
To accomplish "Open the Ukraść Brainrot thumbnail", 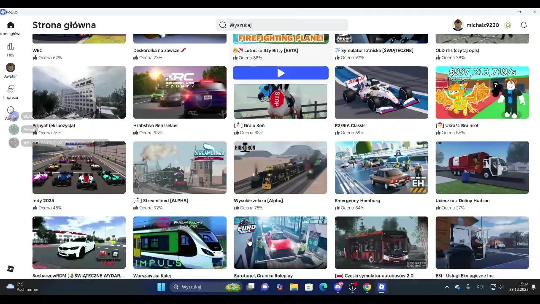I will (x=482, y=92).
